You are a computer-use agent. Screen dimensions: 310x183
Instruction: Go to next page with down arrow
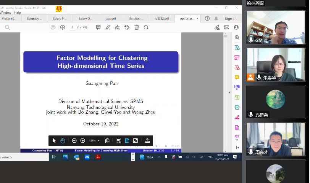click(x=63, y=27)
